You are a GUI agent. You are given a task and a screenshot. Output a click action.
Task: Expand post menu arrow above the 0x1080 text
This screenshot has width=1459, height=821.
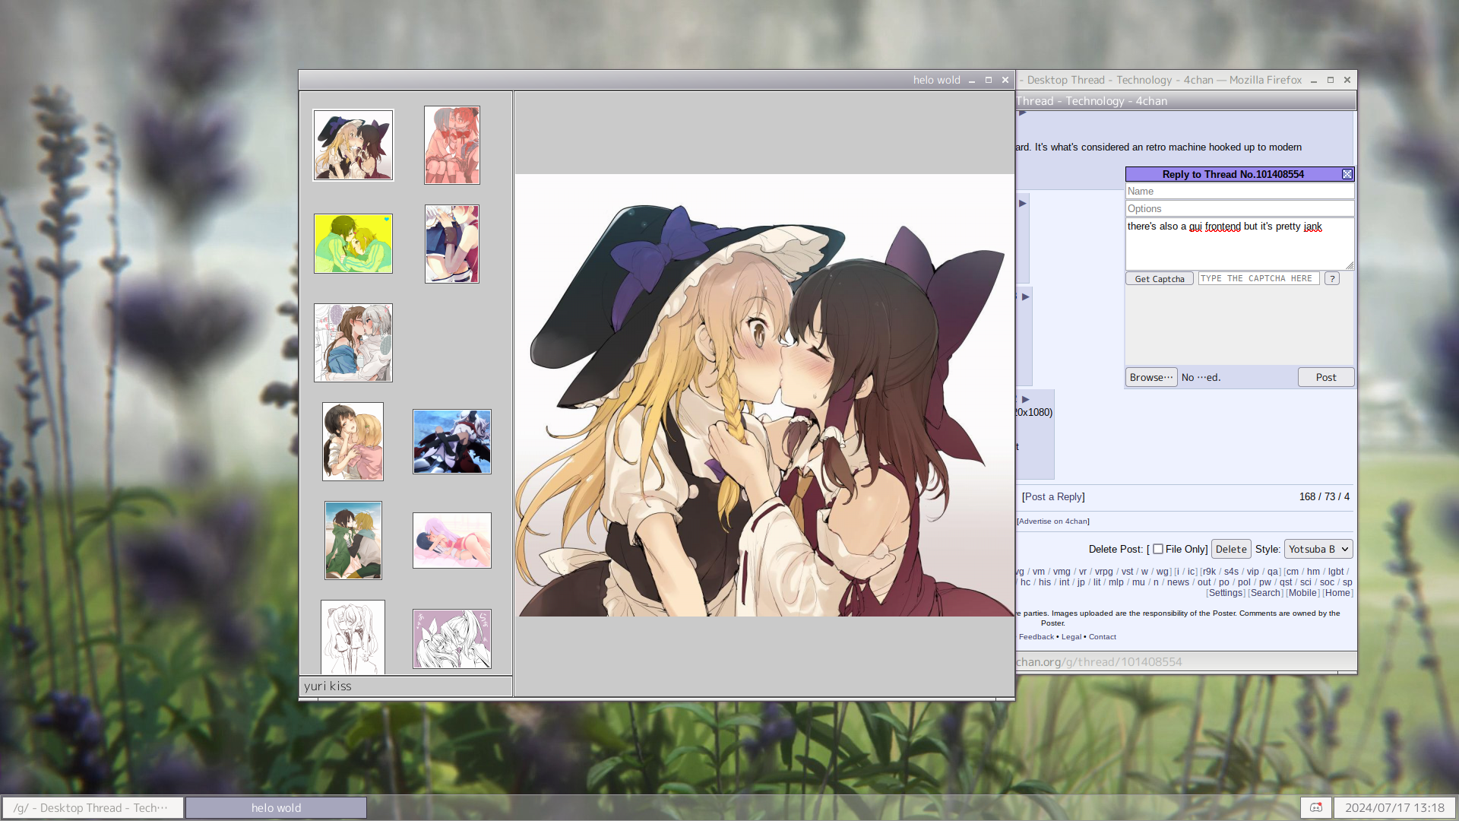(1026, 399)
